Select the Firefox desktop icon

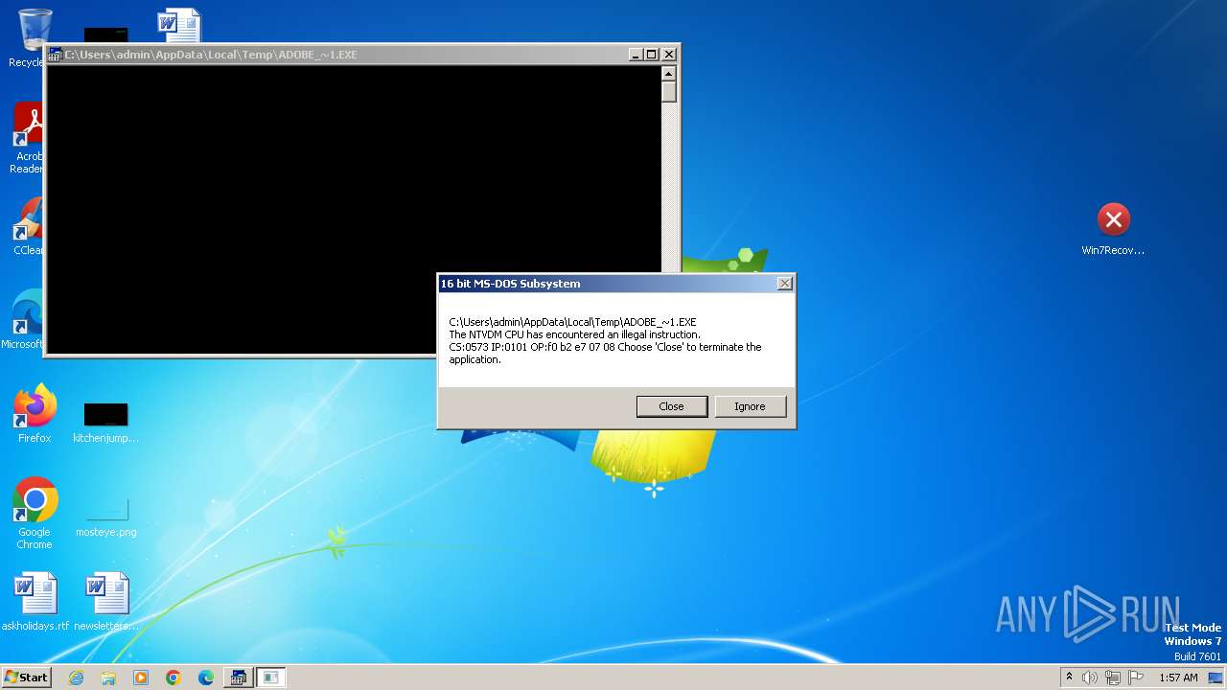(x=35, y=414)
